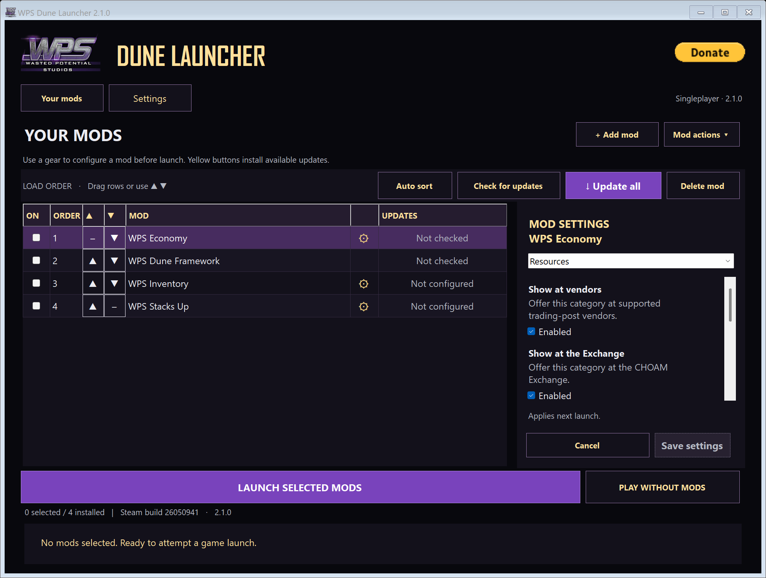Move WPS Dune Framework down one position
The height and width of the screenshot is (578, 766).
114,261
